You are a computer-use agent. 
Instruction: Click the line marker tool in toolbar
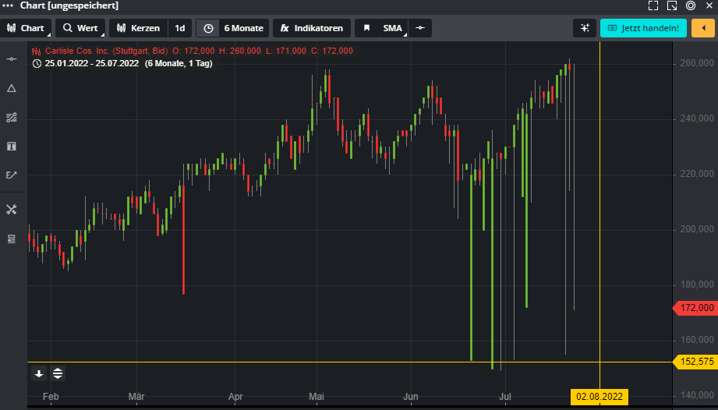point(420,28)
